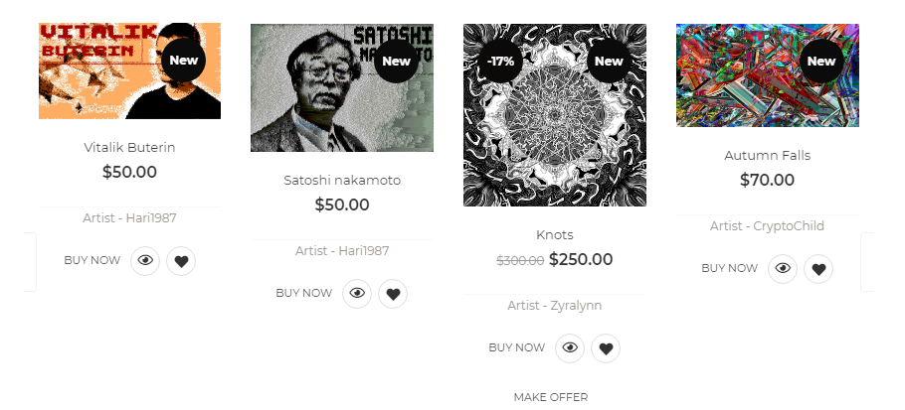
Task: Buy now the Autumn Falls artwork
Action: pos(730,268)
